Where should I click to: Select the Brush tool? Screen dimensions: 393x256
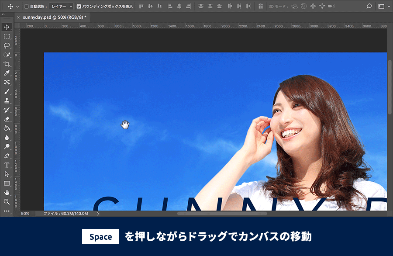7,91
